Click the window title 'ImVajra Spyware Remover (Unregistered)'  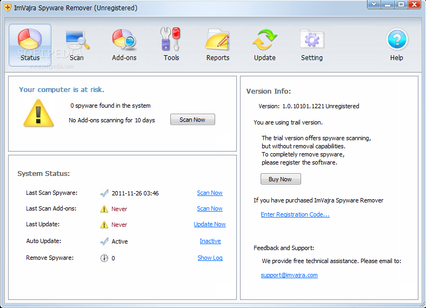click(76, 8)
